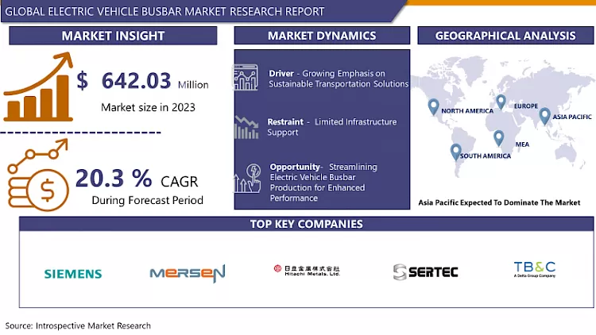
Task: Click the 'SOUTH AMERICA' map label
Action: point(486,156)
